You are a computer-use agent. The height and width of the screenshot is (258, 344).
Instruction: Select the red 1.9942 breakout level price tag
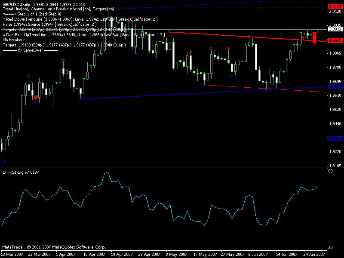(335, 40)
